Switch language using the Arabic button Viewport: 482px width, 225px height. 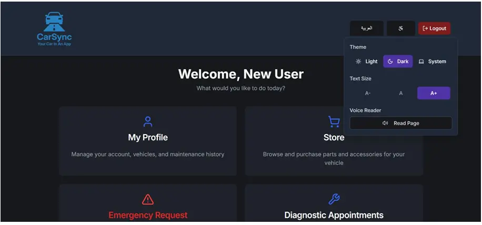[366, 28]
